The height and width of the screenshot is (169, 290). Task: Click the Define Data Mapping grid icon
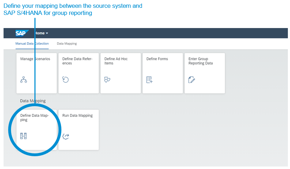click(23, 136)
